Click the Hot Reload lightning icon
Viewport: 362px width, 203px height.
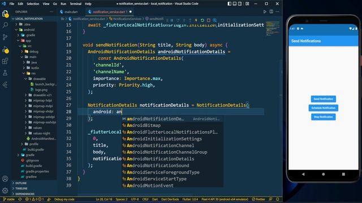tap(196, 20)
